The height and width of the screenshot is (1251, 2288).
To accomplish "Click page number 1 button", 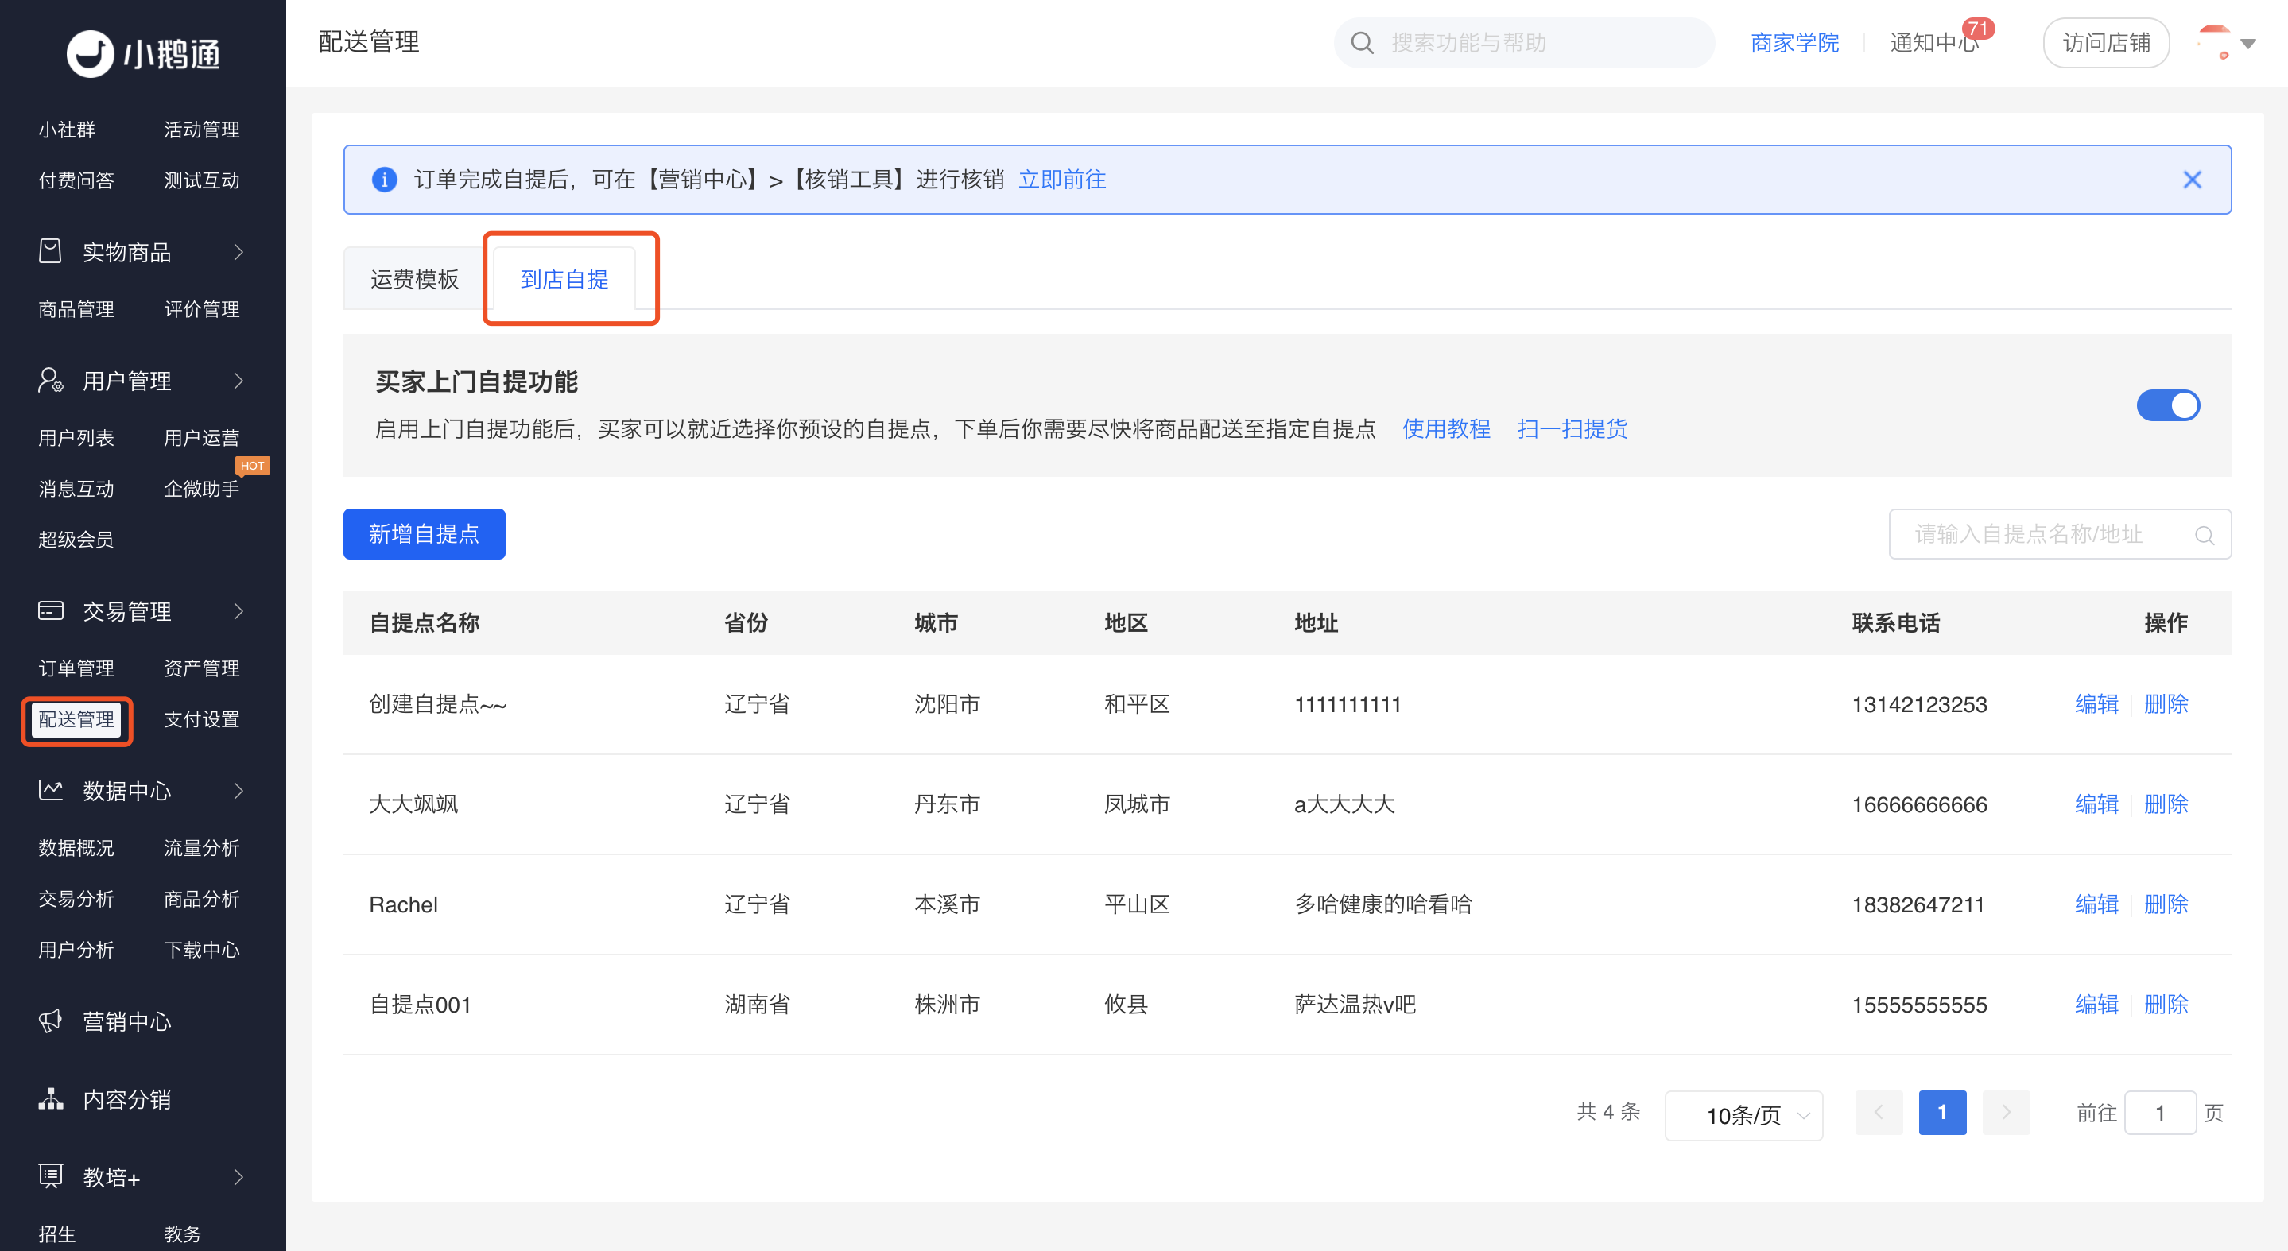I will click(1941, 1112).
